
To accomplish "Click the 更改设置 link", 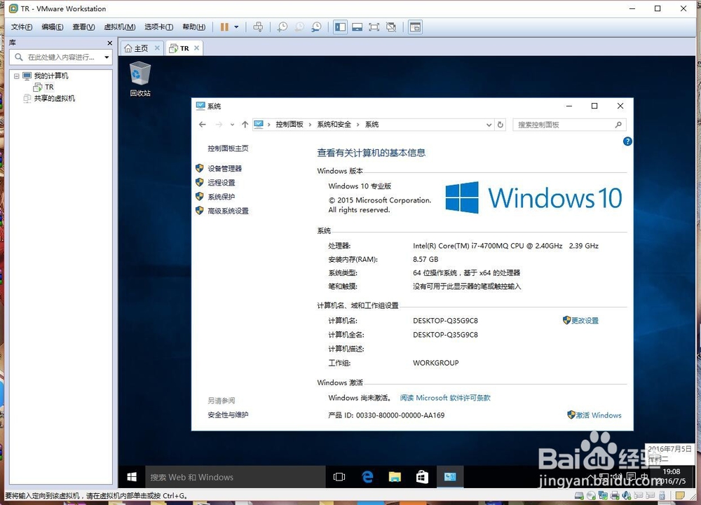I will [585, 321].
